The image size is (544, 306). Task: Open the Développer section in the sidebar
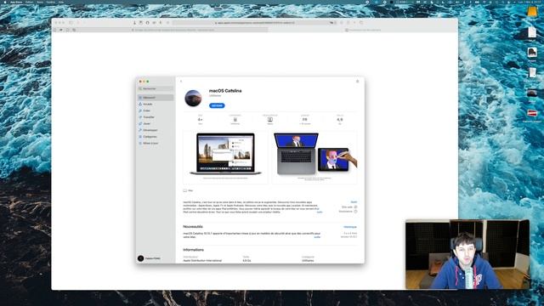156,130
